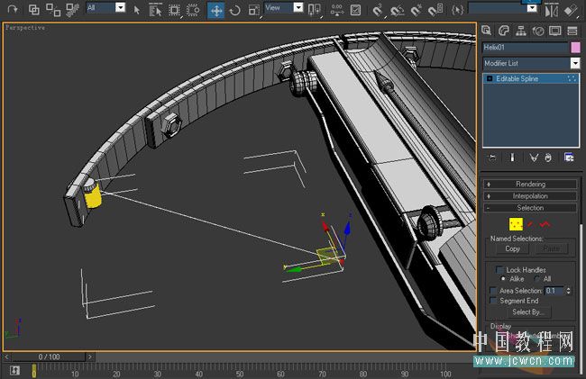Click the Unlink Selection icon

click(53, 10)
